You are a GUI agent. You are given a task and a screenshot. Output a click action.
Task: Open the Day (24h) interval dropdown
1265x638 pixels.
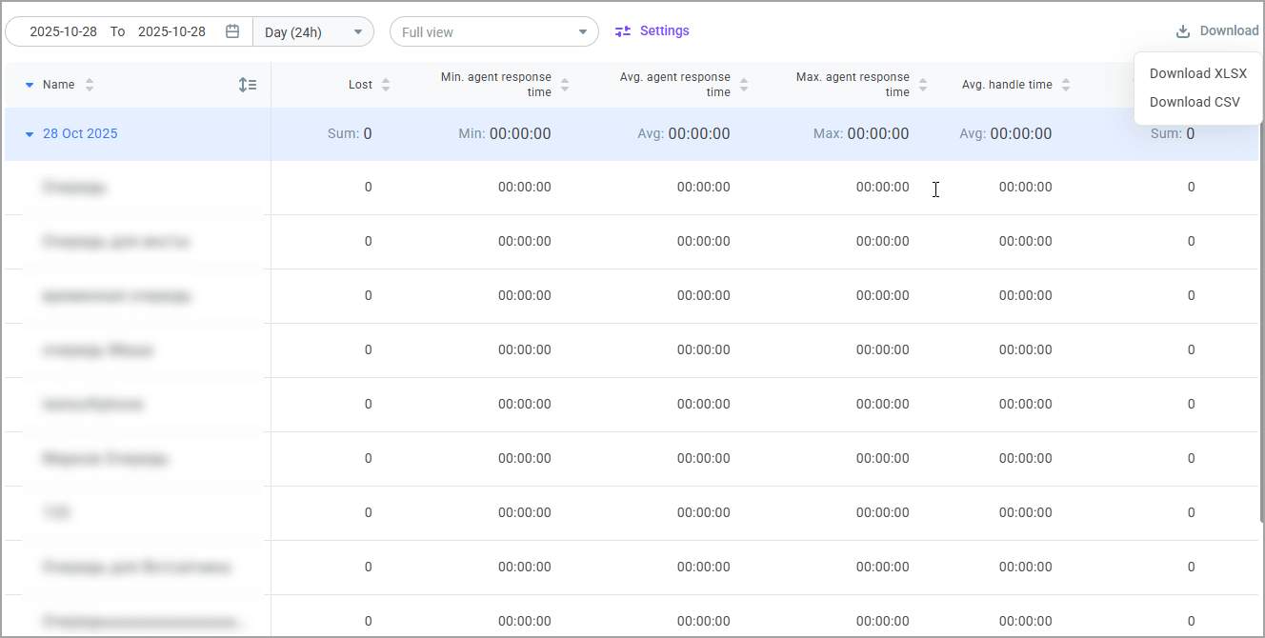[313, 30]
